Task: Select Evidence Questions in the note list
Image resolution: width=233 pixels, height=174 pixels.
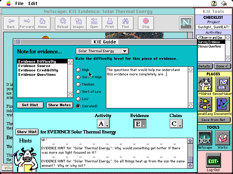Action: tap(42, 75)
